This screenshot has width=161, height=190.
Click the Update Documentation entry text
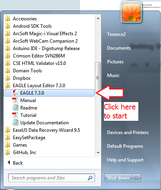(x=45, y=123)
